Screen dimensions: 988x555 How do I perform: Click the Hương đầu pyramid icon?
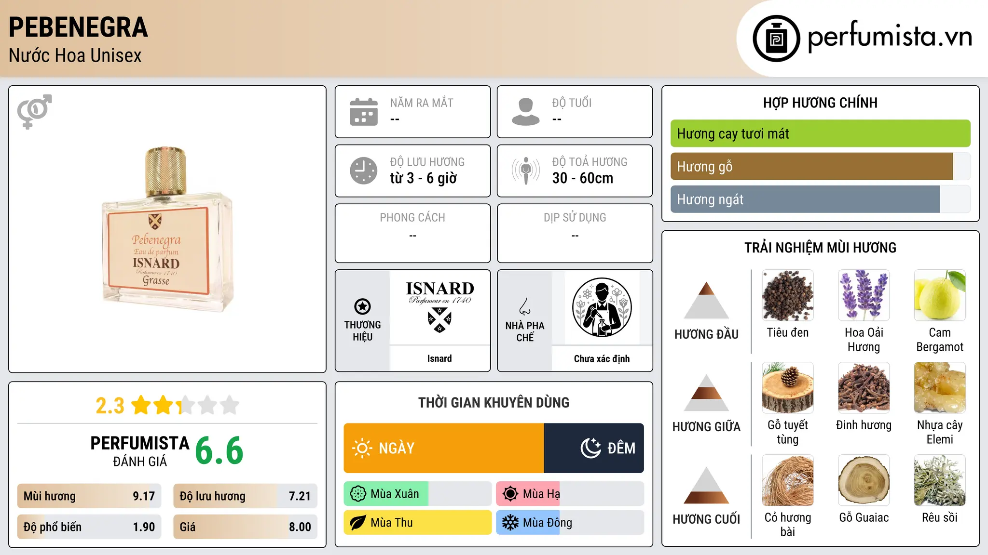pos(706,300)
